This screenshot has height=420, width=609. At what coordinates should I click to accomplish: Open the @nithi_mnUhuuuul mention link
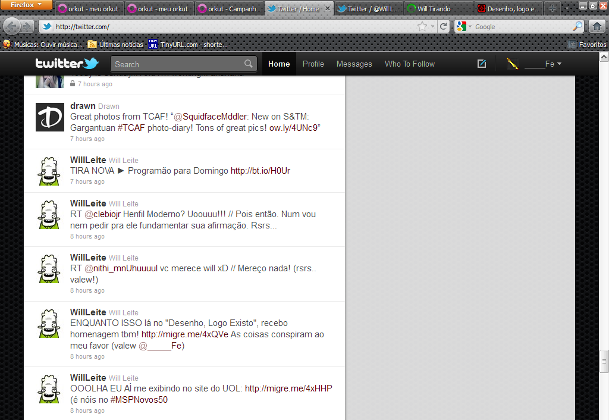coord(121,268)
